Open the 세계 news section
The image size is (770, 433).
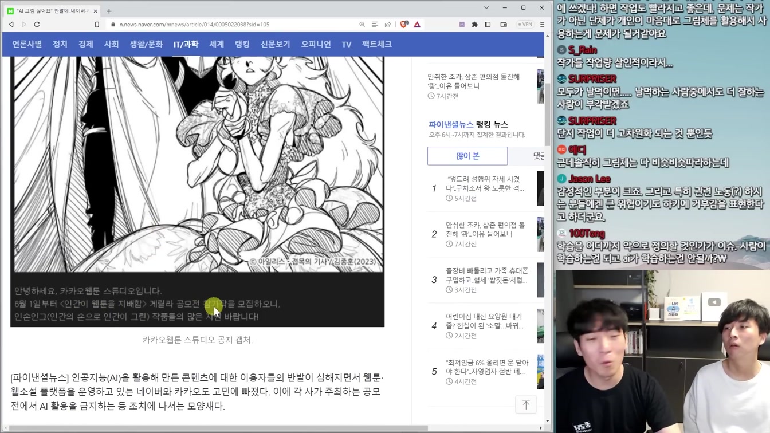pos(217,44)
